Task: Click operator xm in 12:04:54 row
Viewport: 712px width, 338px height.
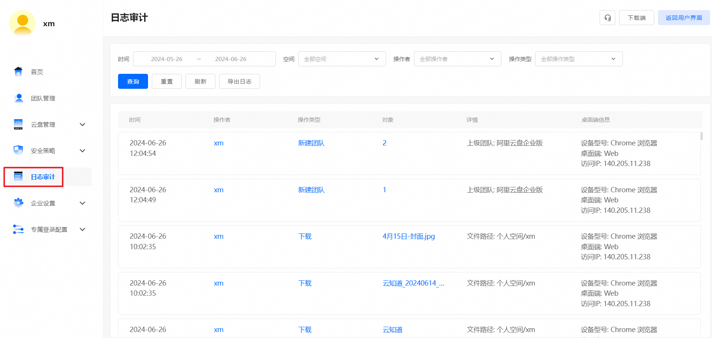Action: click(x=218, y=143)
